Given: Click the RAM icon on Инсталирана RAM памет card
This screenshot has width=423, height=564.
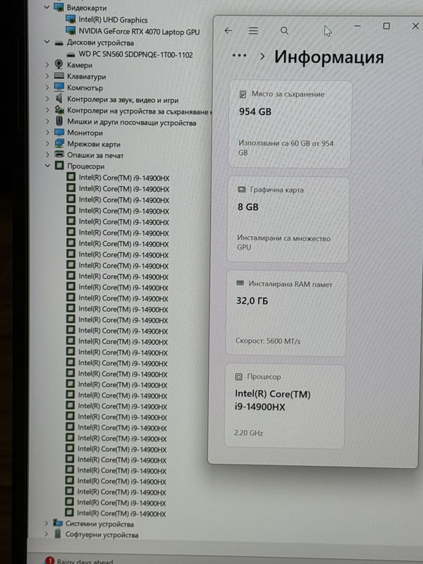Looking at the screenshot, I should click(240, 283).
